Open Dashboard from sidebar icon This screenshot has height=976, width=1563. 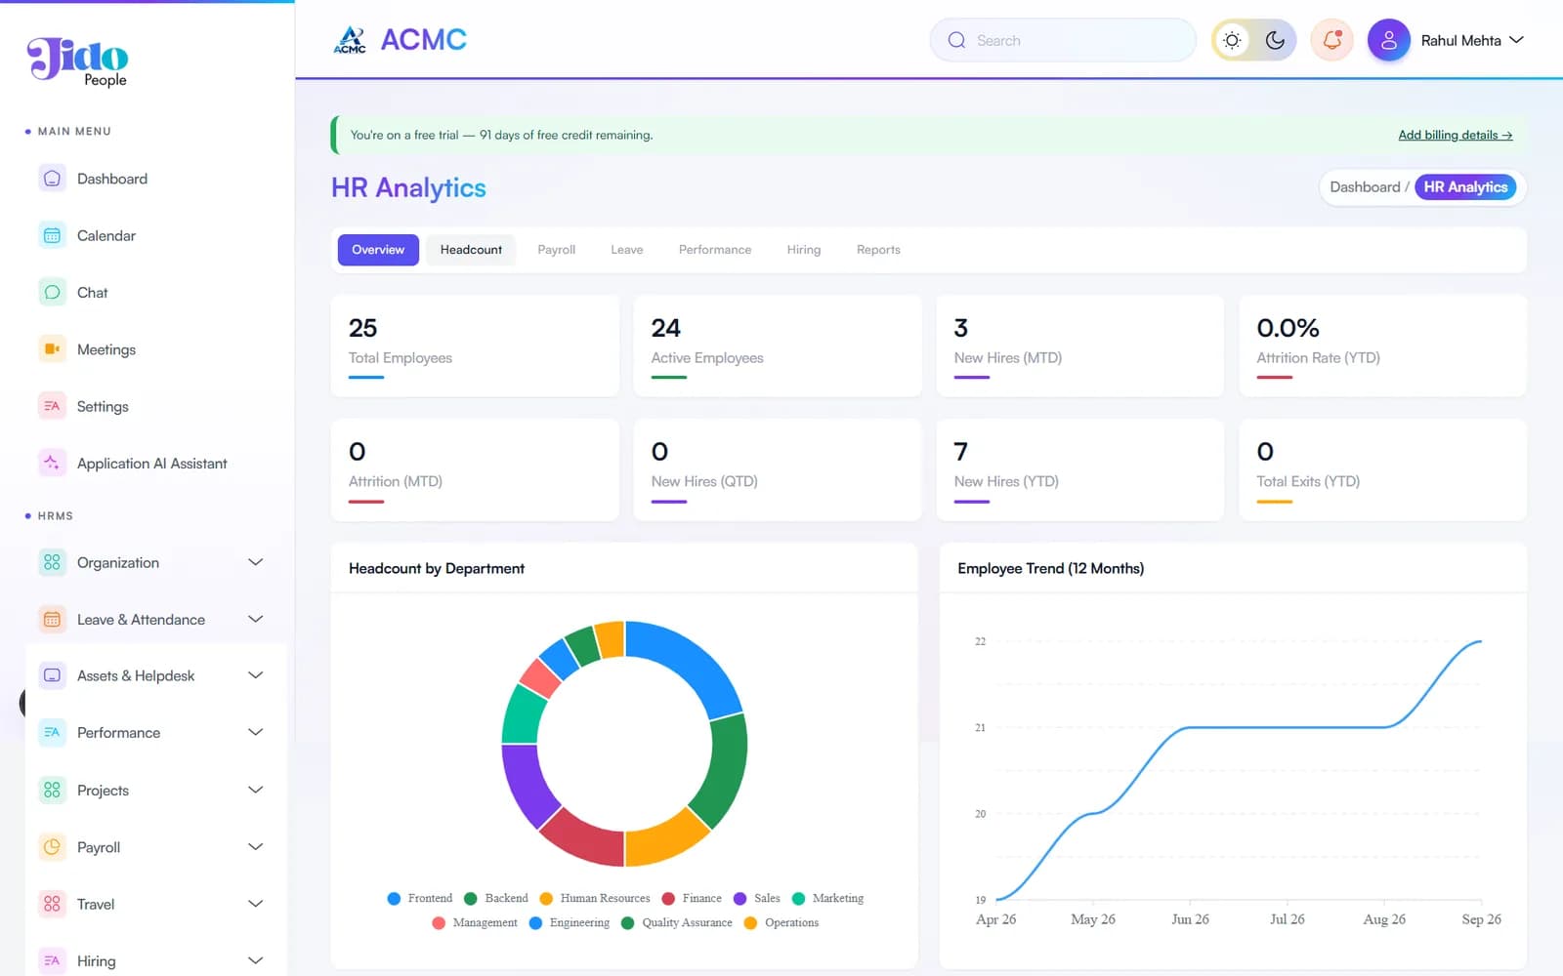(52, 179)
